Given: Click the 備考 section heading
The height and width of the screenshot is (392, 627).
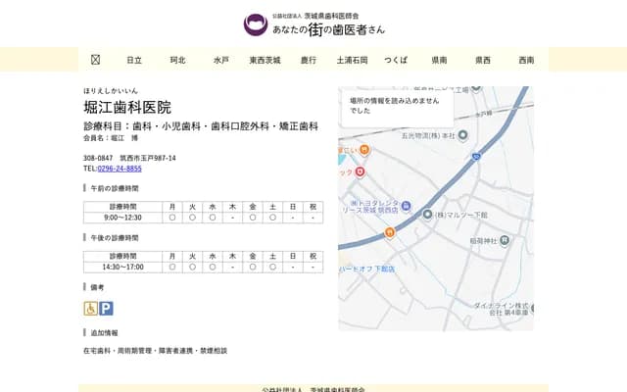Looking at the screenshot, I should click(x=97, y=287).
